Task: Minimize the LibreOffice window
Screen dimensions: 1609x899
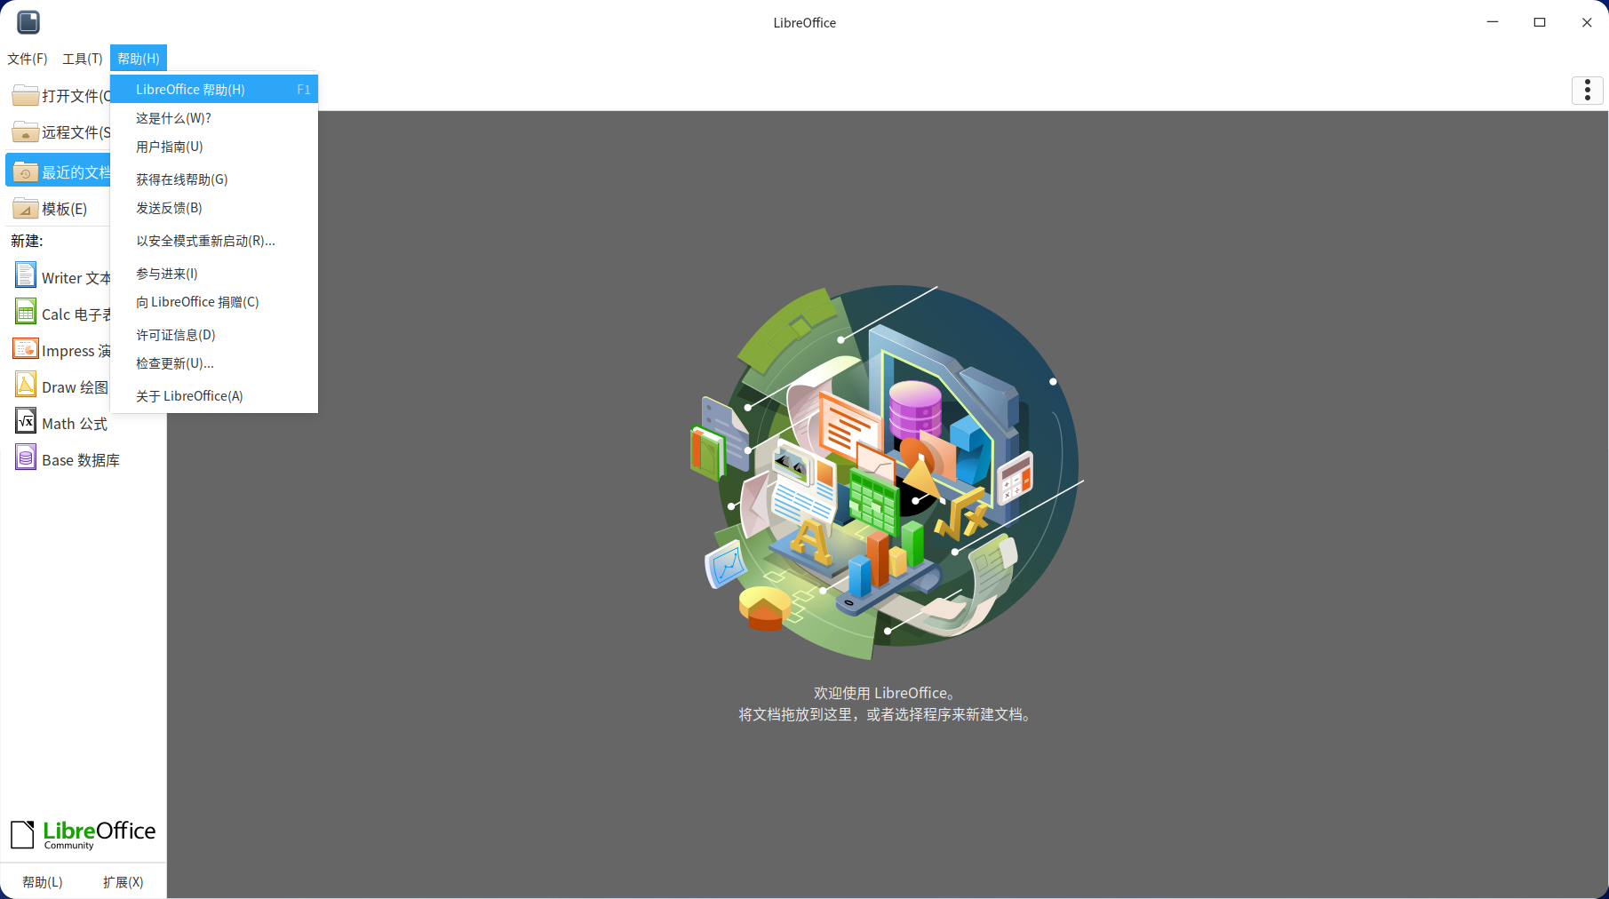Action: click(1493, 22)
